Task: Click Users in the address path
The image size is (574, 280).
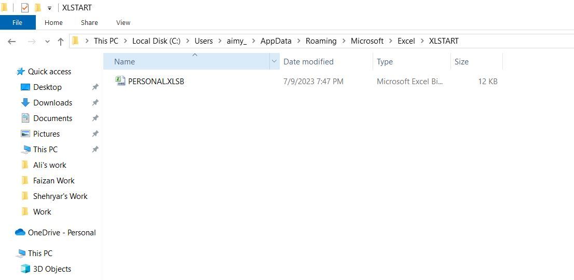Action: click(x=203, y=41)
